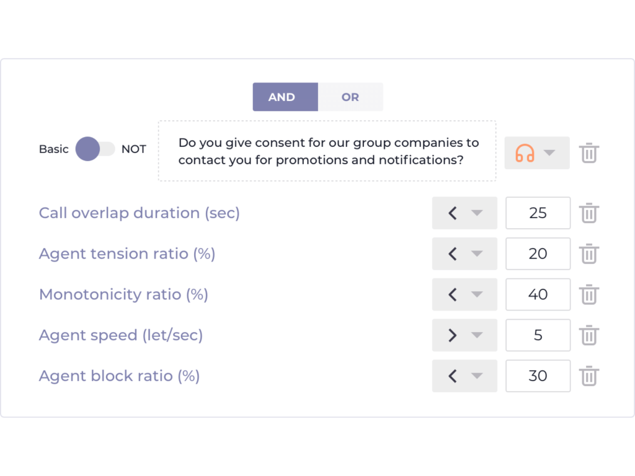This screenshot has height=476, width=635.
Task: Remove the Agent speed filter
Action: (x=588, y=335)
